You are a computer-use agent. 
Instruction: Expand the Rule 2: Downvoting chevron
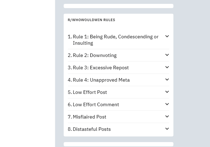click(x=167, y=55)
